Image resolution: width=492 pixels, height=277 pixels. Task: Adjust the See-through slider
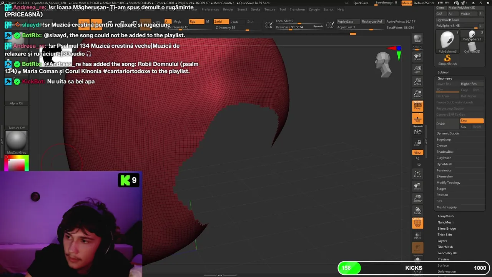(x=386, y=3)
